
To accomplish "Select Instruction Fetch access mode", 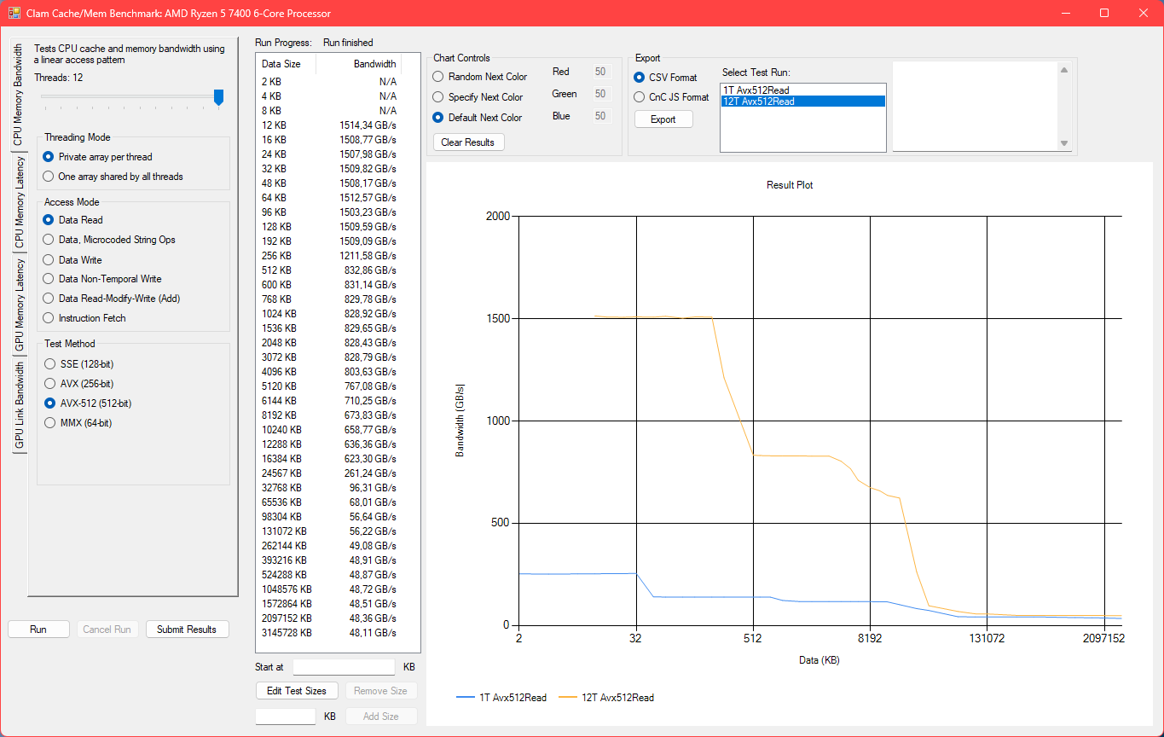I will point(49,318).
